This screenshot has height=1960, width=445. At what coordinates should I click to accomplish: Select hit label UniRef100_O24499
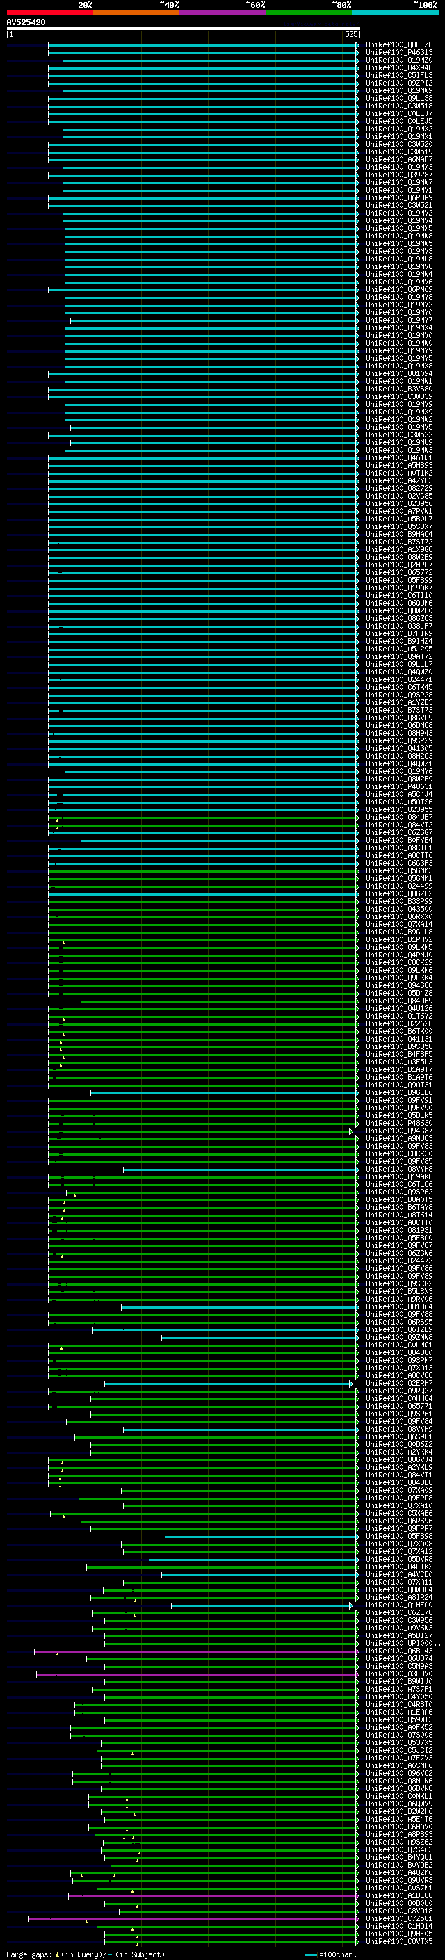click(x=399, y=886)
